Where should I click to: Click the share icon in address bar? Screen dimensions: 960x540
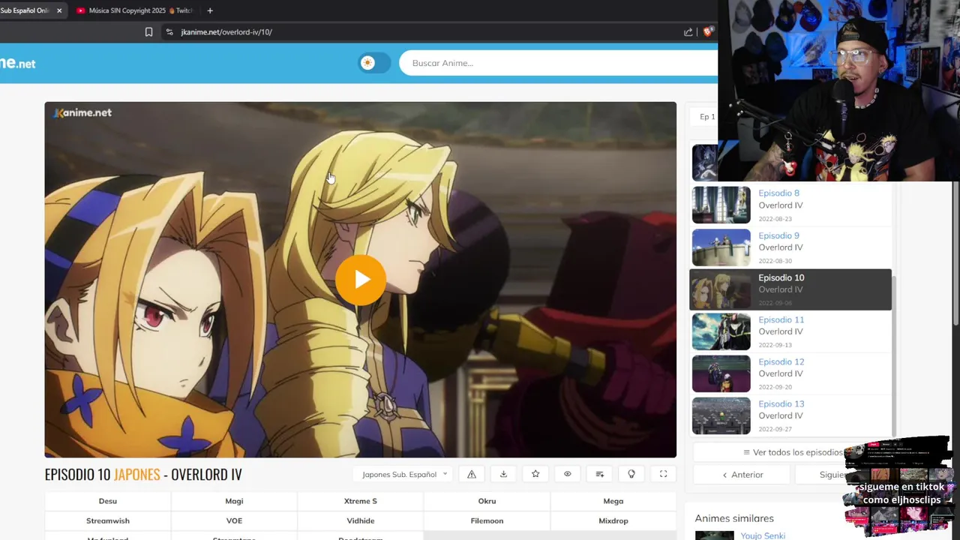pyautogui.click(x=688, y=32)
